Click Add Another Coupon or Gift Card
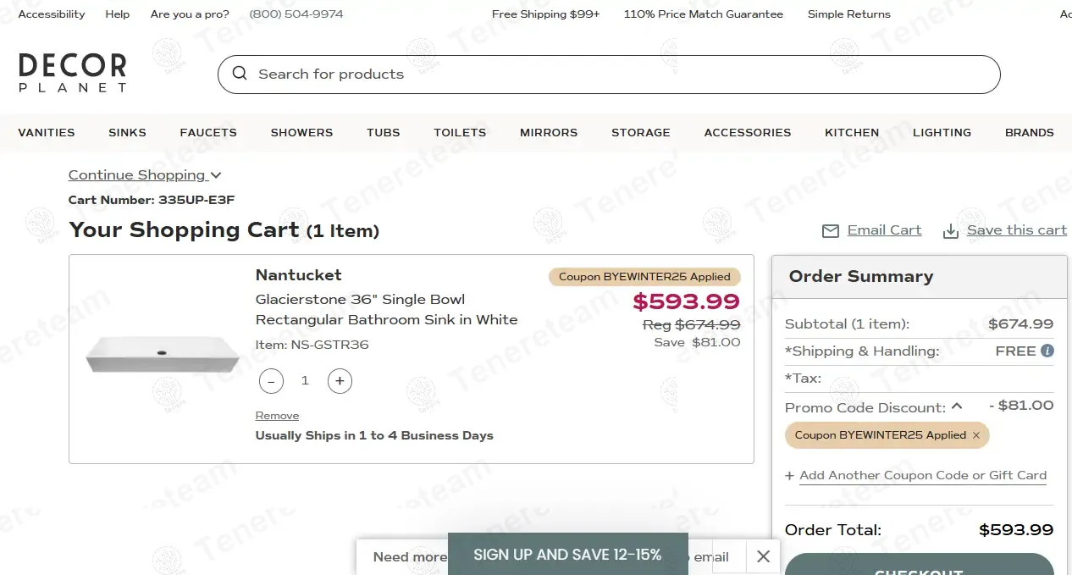Viewport: 1072px width, 575px height. point(922,475)
